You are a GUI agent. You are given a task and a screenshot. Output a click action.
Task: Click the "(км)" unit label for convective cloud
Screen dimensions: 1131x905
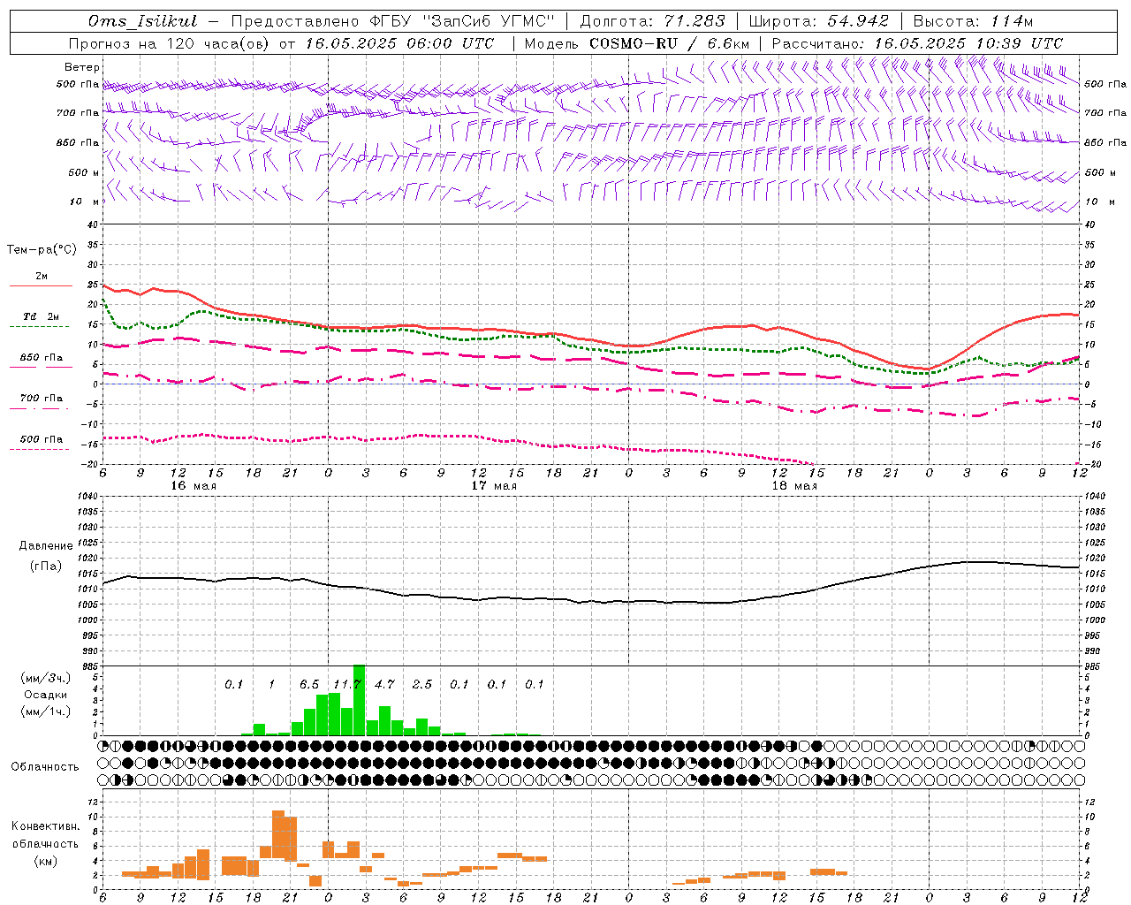(45, 861)
